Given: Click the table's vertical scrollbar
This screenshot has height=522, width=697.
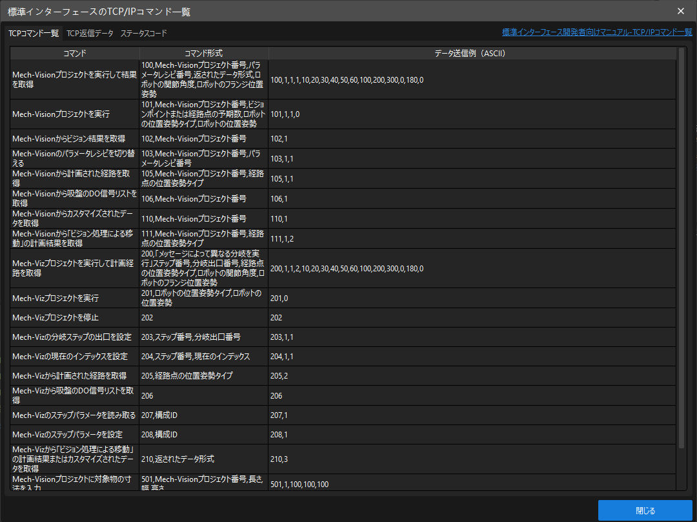Looking at the screenshot, I should (680, 245).
